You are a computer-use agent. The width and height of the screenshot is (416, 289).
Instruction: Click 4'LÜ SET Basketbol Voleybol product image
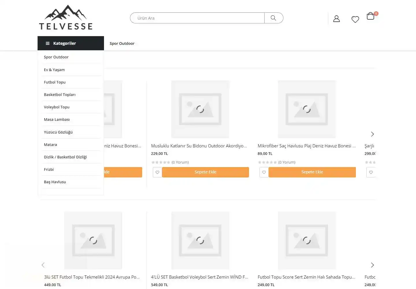pyautogui.click(x=200, y=240)
